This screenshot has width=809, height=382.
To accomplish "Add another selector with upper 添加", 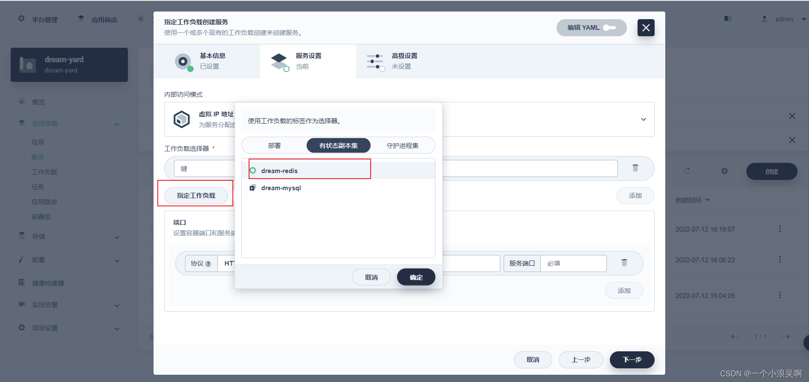I will [635, 195].
